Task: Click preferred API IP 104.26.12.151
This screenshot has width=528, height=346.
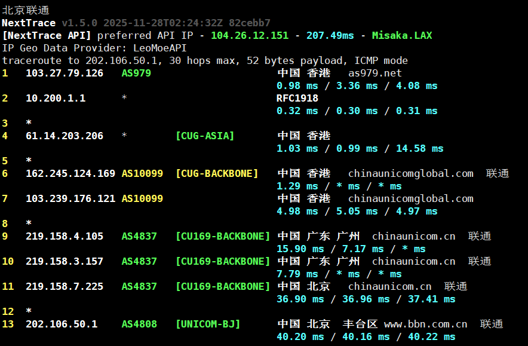Action: pyautogui.click(x=249, y=35)
